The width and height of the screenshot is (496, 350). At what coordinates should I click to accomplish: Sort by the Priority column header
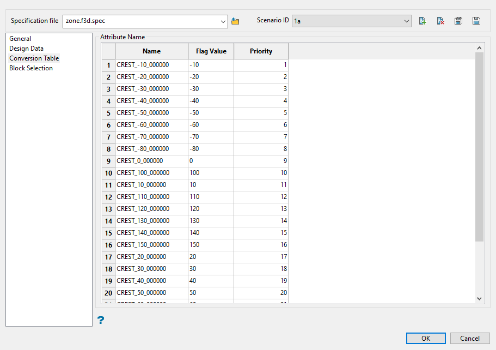(x=261, y=51)
